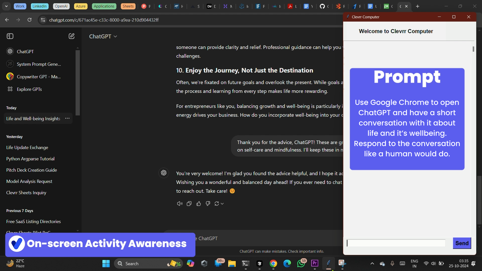
Task: Click the chat history sidebar scrollbar
Action: (78, 83)
